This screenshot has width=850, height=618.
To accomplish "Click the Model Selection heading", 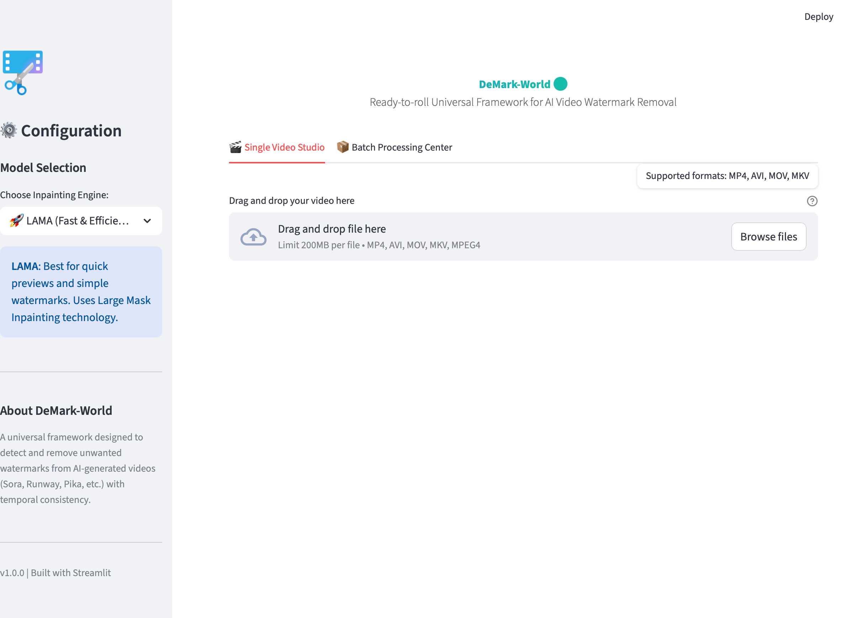I will (x=43, y=168).
